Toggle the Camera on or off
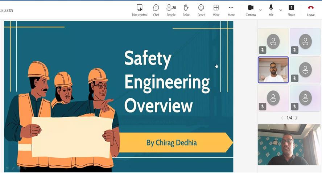 (x=251, y=10)
